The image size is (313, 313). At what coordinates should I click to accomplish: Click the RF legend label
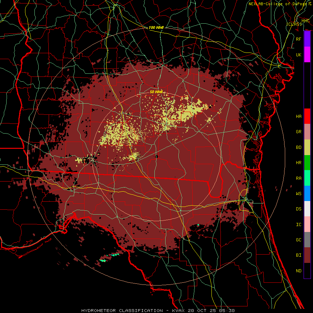coord(299,39)
